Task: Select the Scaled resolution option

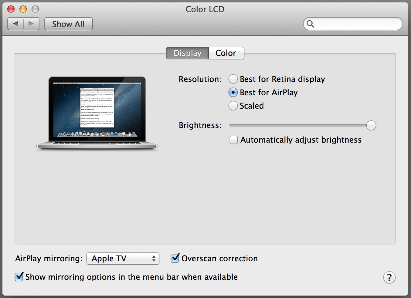Action: (x=233, y=106)
